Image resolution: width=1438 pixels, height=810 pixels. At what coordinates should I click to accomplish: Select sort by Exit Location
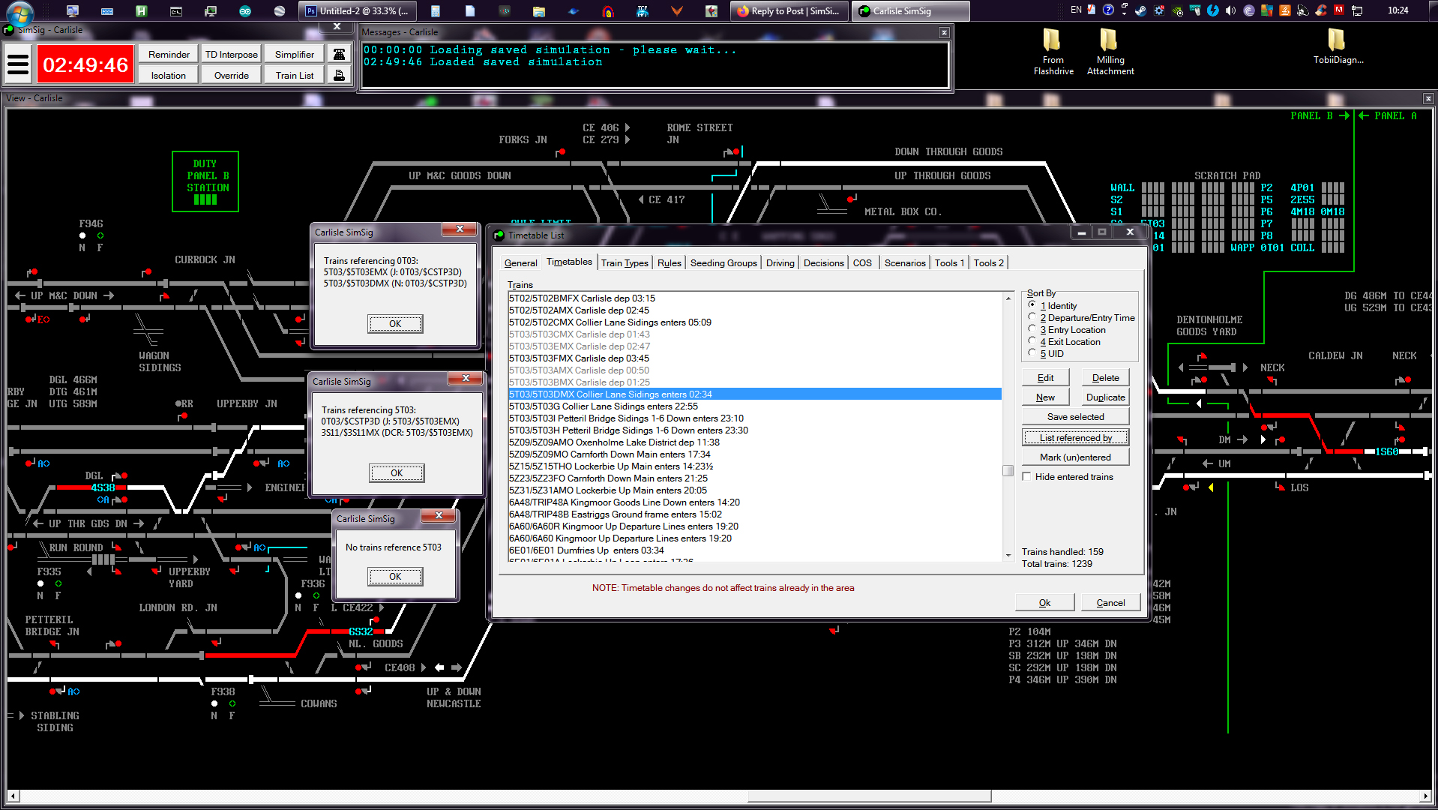pos(1032,341)
